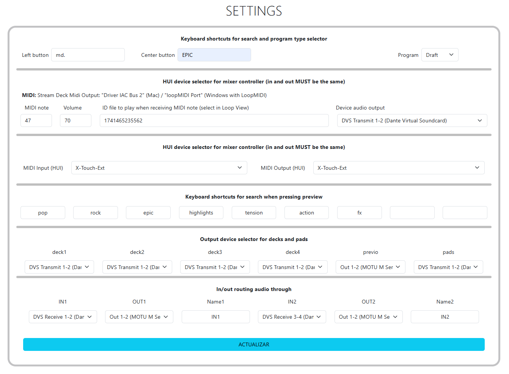Click the highlights shortcut field
The height and width of the screenshot is (374, 509).
coord(201,213)
